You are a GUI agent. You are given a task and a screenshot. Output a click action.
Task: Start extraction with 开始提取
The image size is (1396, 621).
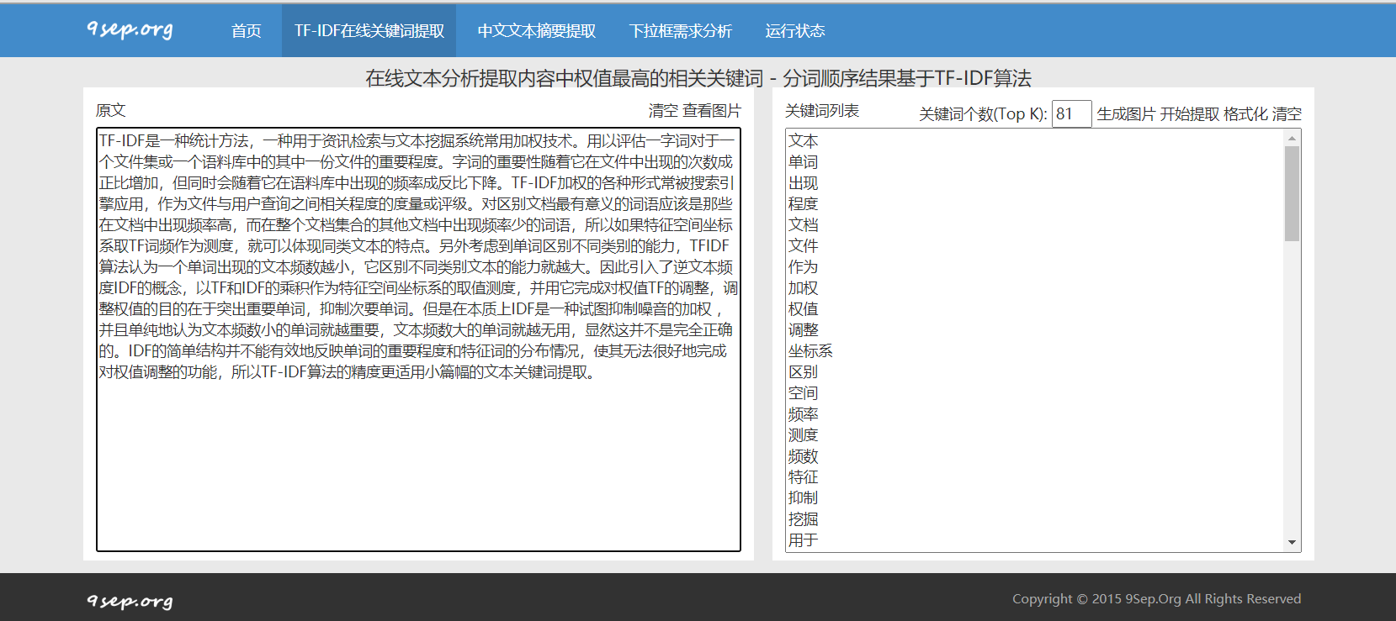[1189, 114]
